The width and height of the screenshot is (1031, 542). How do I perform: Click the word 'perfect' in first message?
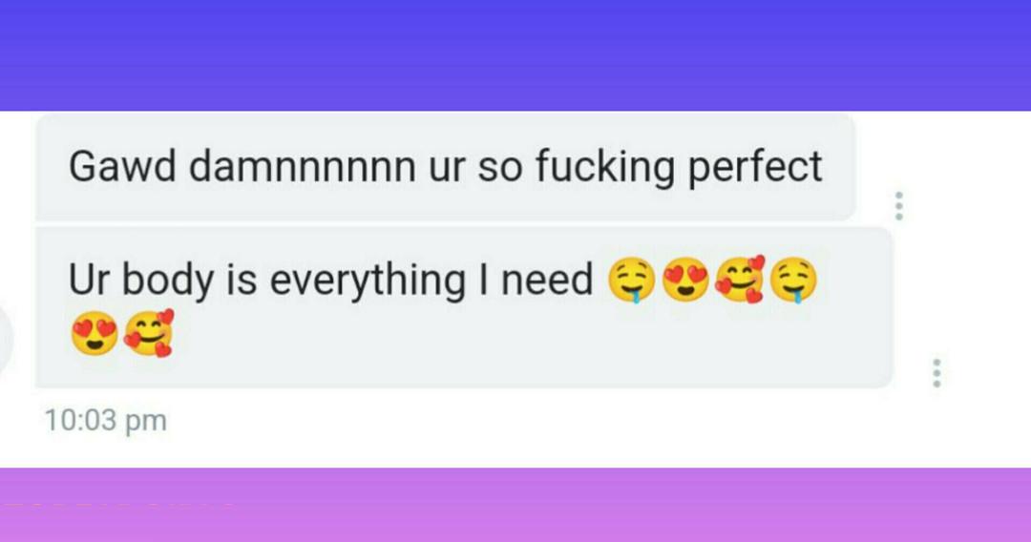click(x=755, y=168)
